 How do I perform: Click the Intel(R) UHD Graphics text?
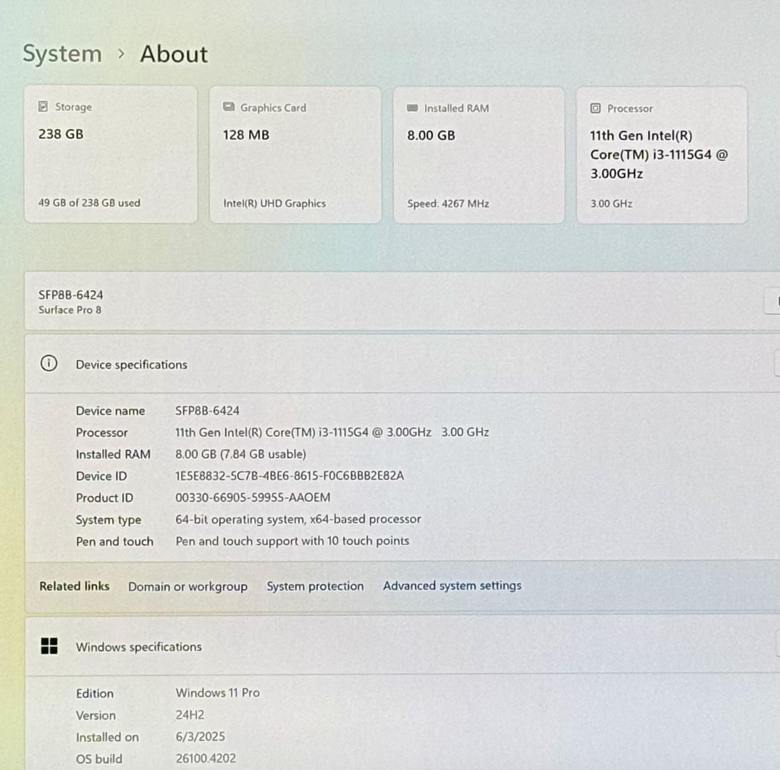[274, 203]
